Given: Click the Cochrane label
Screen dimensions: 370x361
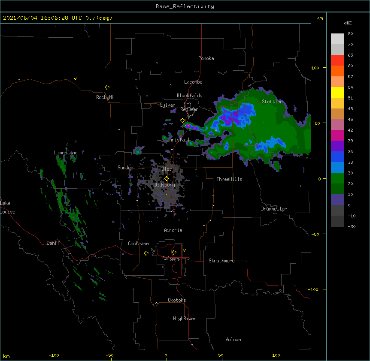Looking at the screenshot, I should pyautogui.click(x=138, y=244).
